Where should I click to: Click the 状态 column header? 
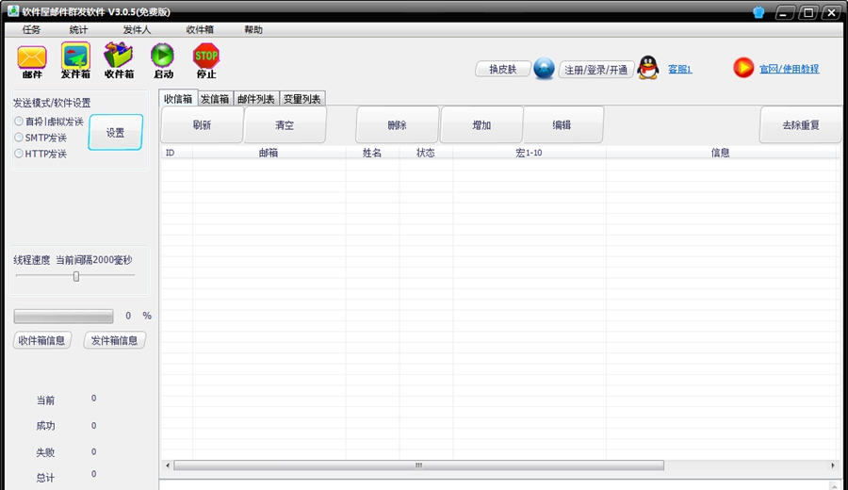pyautogui.click(x=426, y=153)
